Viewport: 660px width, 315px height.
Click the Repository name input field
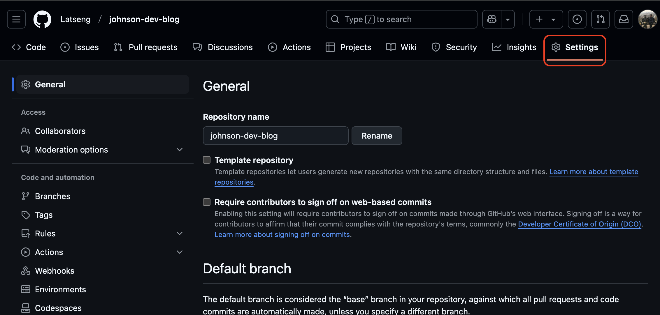(276, 136)
